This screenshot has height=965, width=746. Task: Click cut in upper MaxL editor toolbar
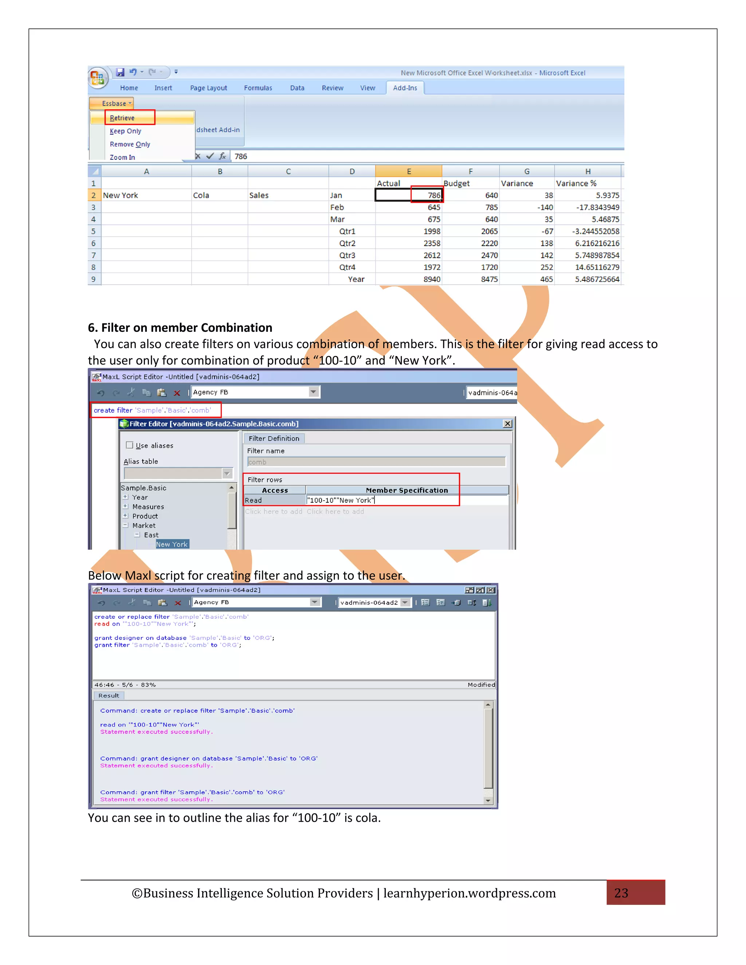coord(131,392)
